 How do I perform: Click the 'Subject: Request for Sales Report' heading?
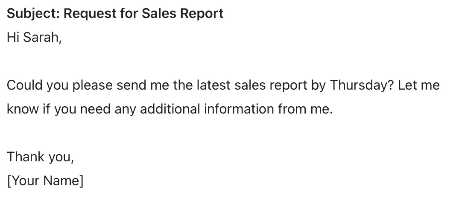tap(115, 14)
